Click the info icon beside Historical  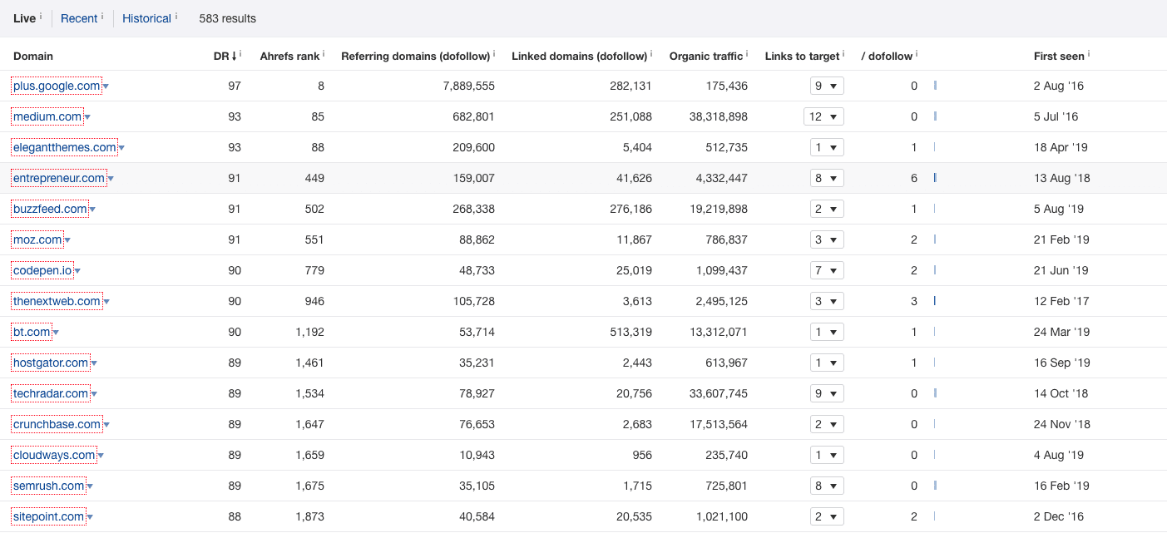(x=176, y=15)
